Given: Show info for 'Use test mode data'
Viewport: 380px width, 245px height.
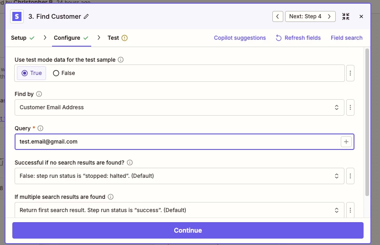Looking at the screenshot, I should [x=120, y=60].
